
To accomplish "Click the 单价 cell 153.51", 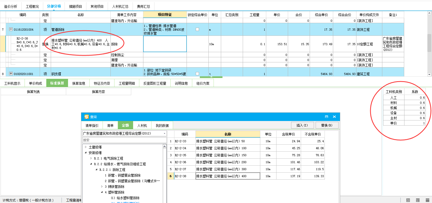I will (x=277, y=44).
